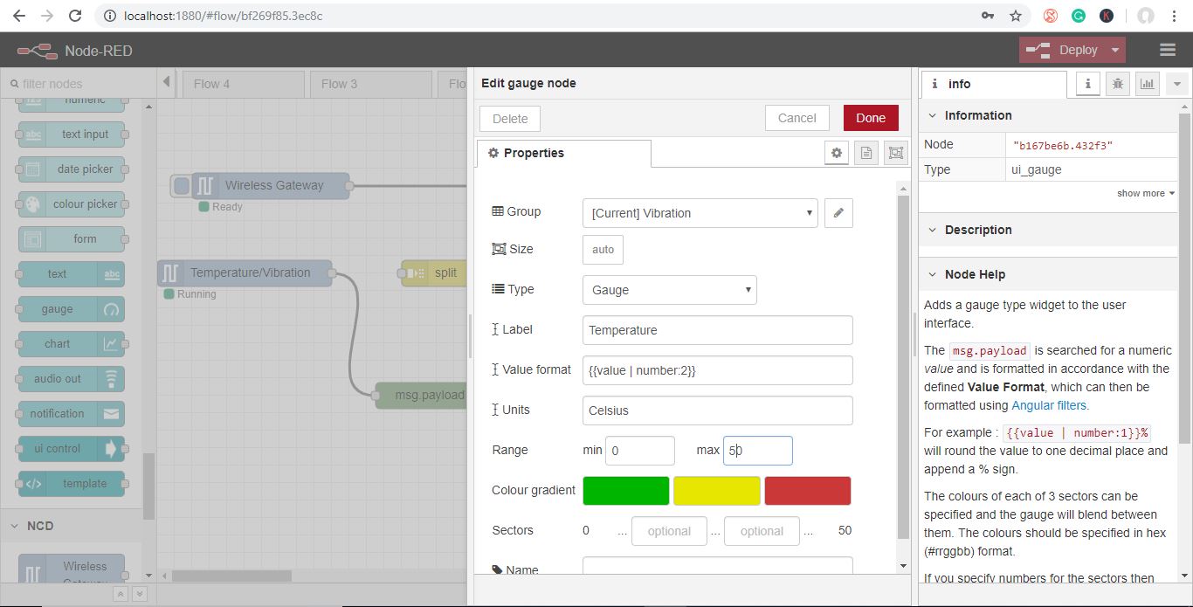Select the notification palette node
This screenshot has height=607, width=1193.
pyautogui.click(x=72, y=414)
